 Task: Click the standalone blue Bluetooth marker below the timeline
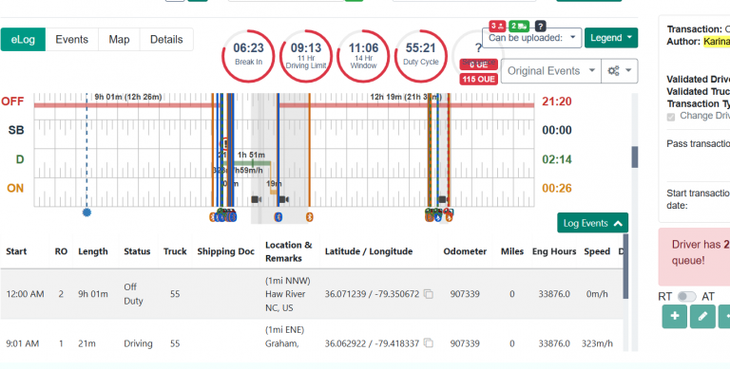pyautogui.click(x=278, y=216)
